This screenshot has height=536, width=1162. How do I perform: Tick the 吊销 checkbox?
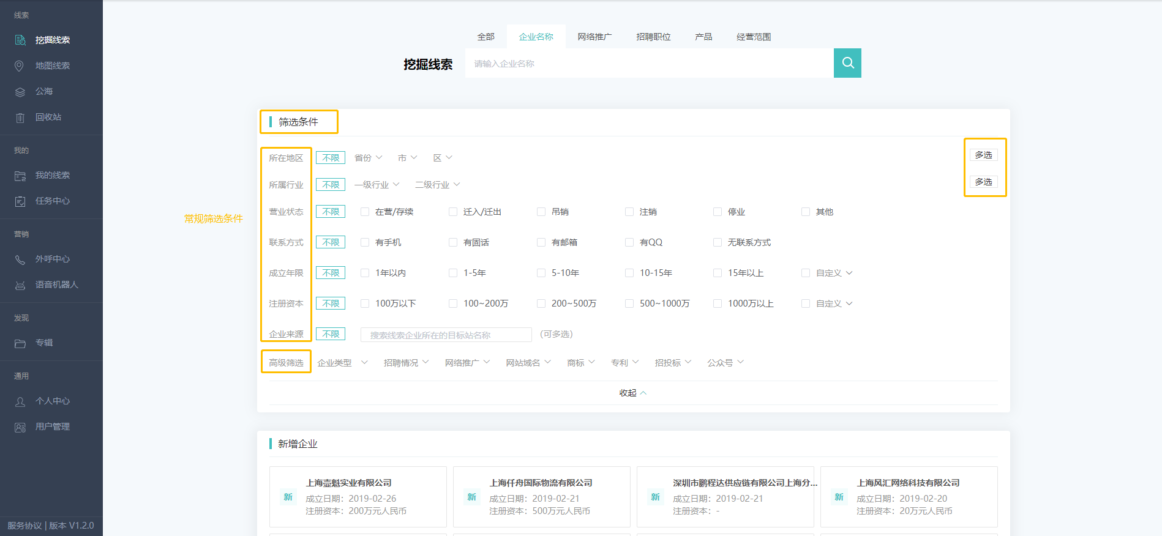pyautogui.click(x=541, y=212)
